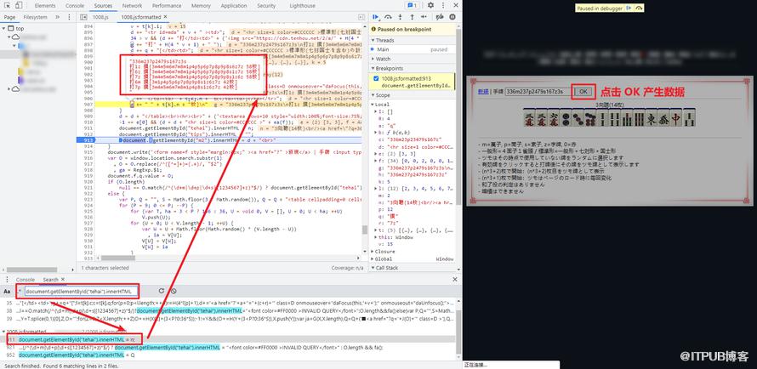The height and width of the screenshot is (369, 757).
Task: Collapse the 1008.js:formatted search results group
Action: click(4, 332)
